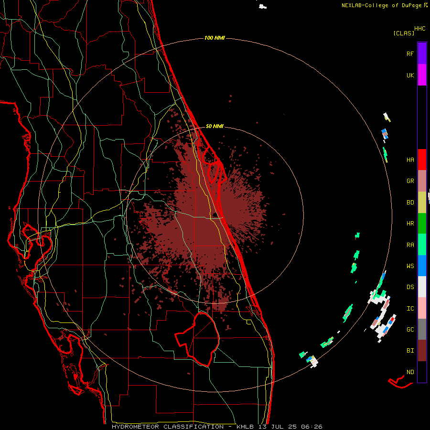Select the "WS" legend label
Screen dimensions: 430x430
coord(410,266)
